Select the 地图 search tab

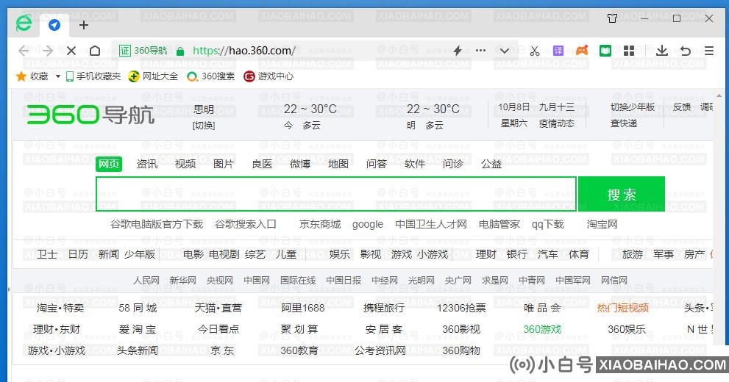point(338,164)
